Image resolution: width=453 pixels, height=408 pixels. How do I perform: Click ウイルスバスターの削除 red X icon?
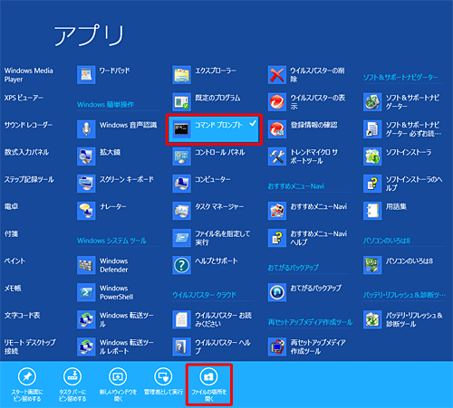tap(277, 75)
